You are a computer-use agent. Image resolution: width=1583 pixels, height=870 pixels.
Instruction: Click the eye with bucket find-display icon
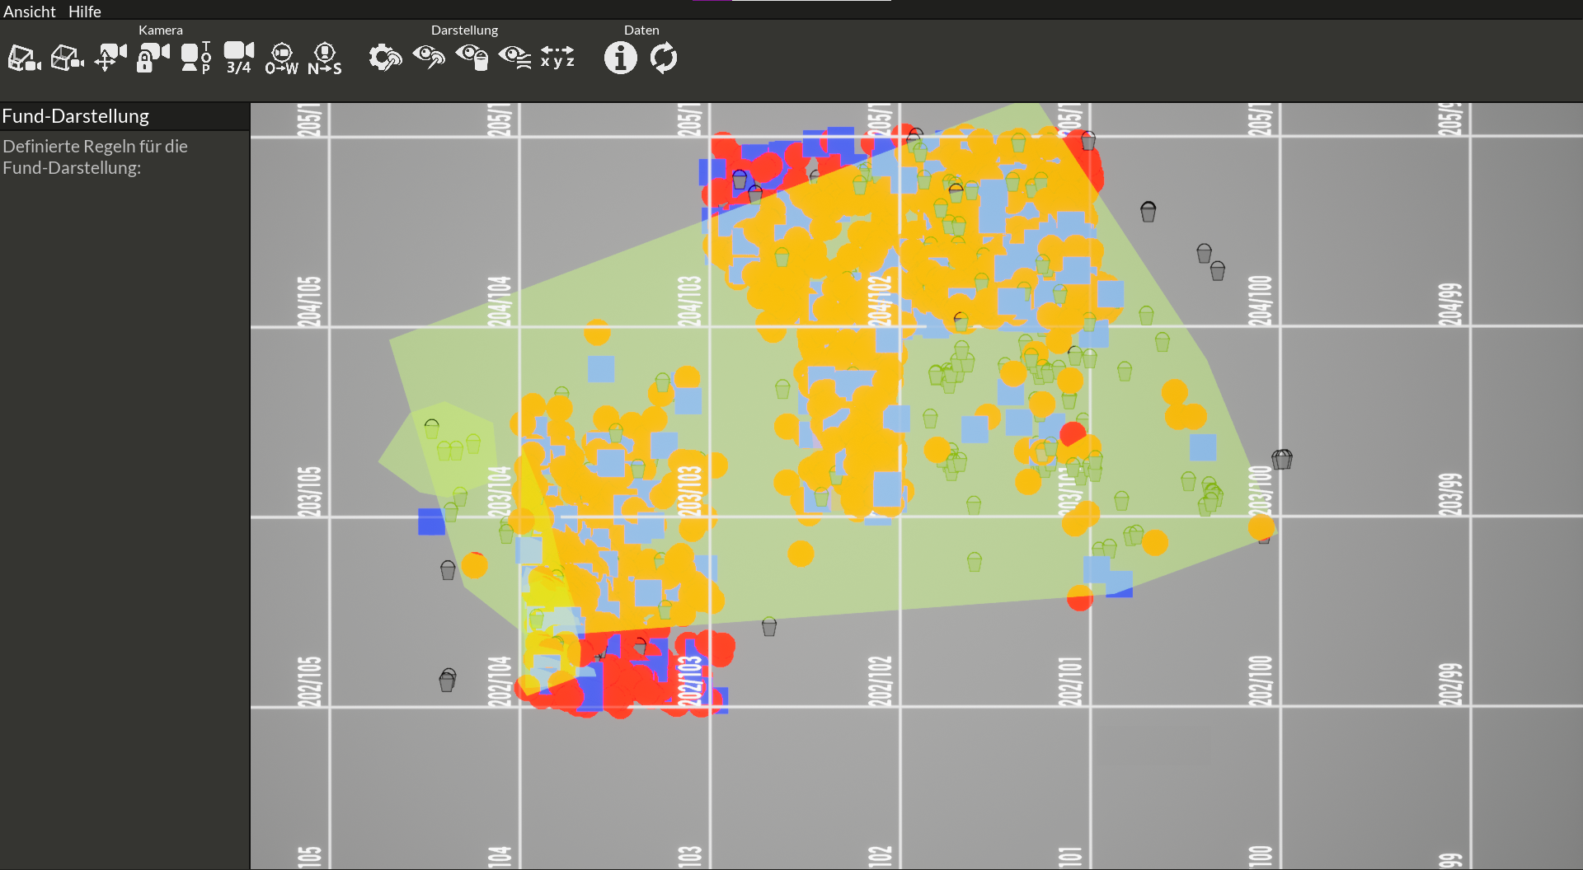tap(472, 58)
